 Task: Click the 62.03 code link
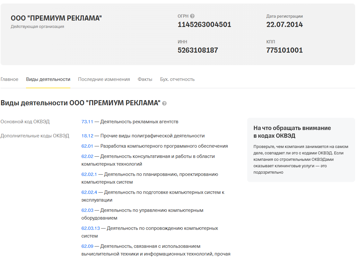point(87,210)
